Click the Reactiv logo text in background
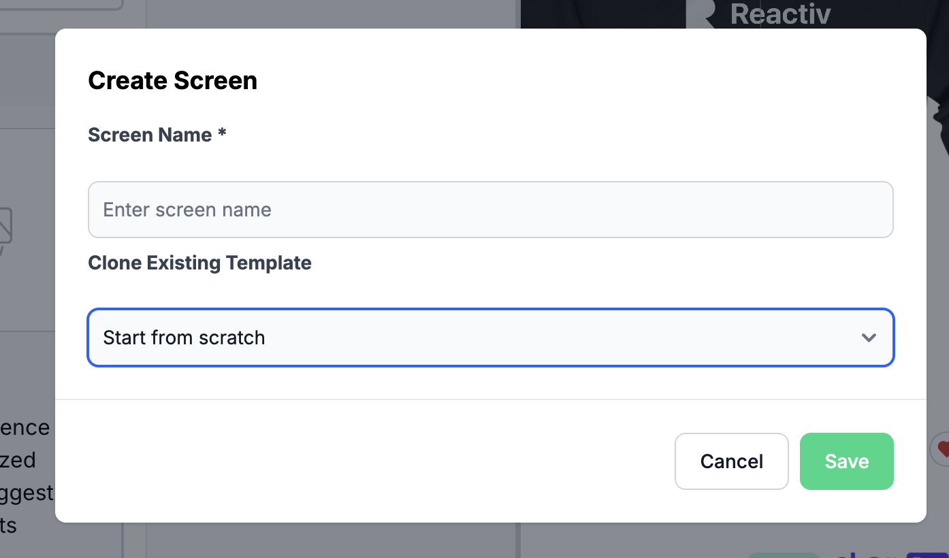The width and height of the screenshot is (949, 558). pos(780,14)
